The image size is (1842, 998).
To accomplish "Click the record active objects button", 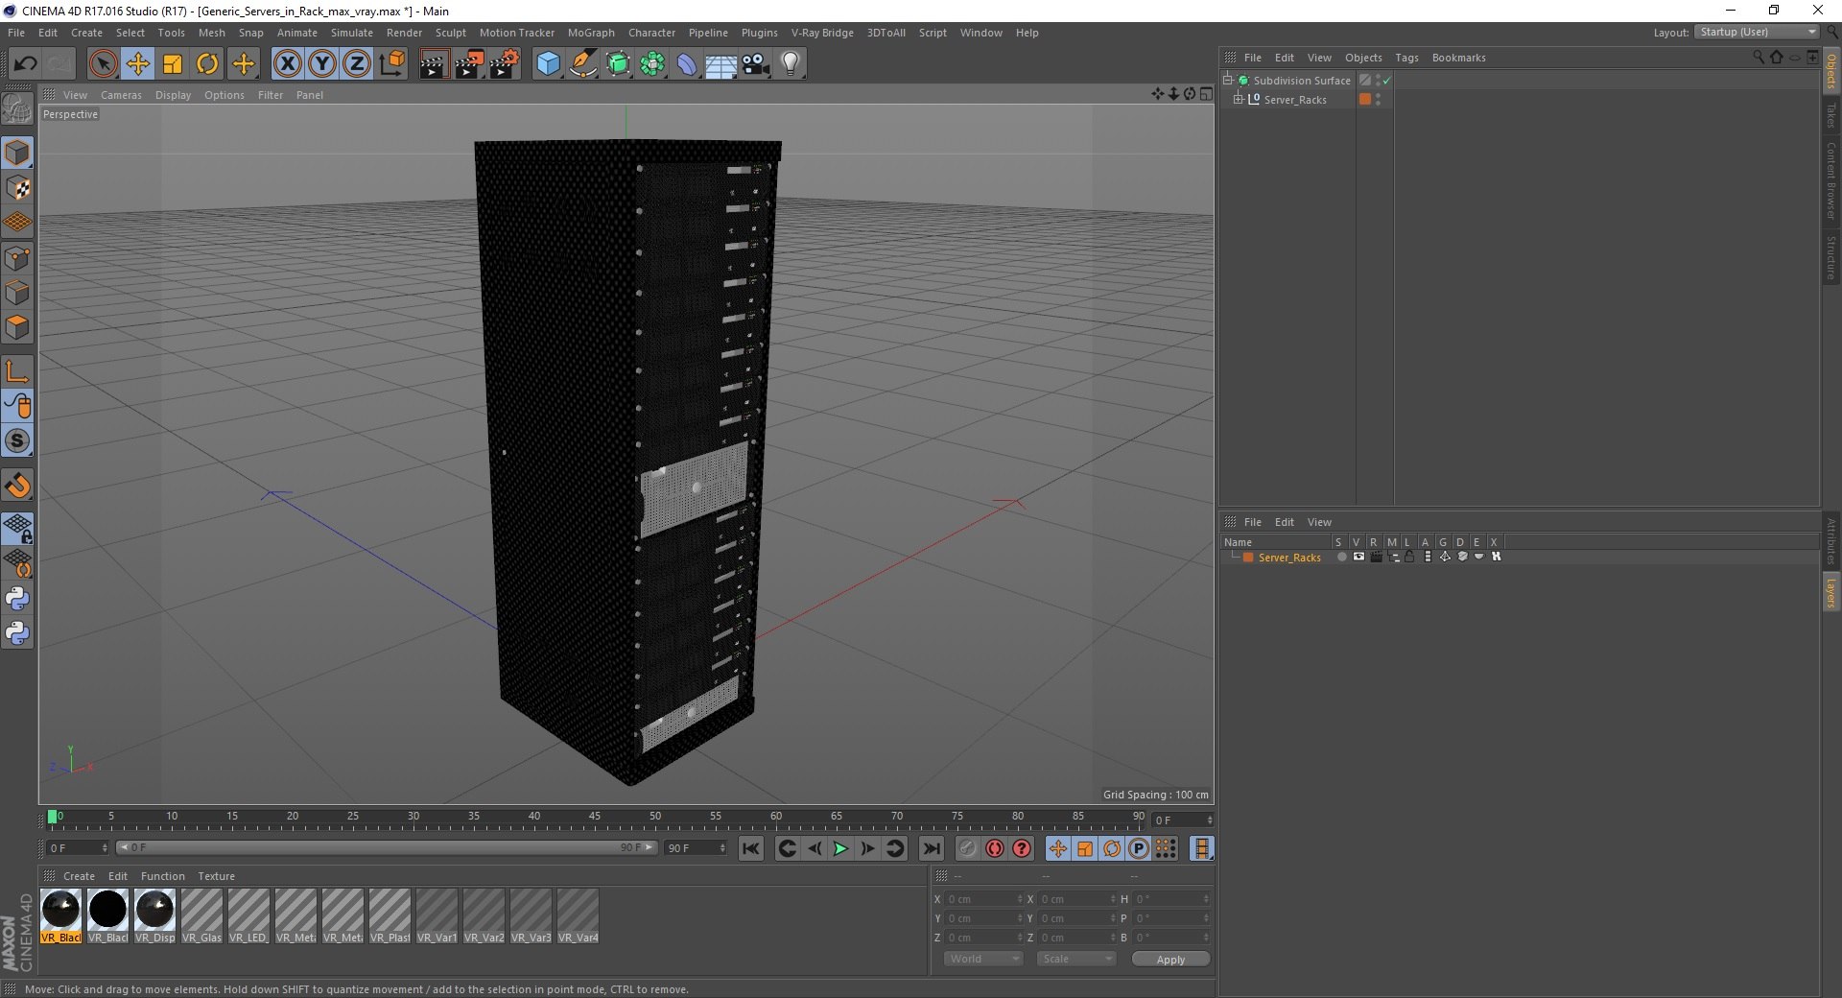I will point(968,848).
